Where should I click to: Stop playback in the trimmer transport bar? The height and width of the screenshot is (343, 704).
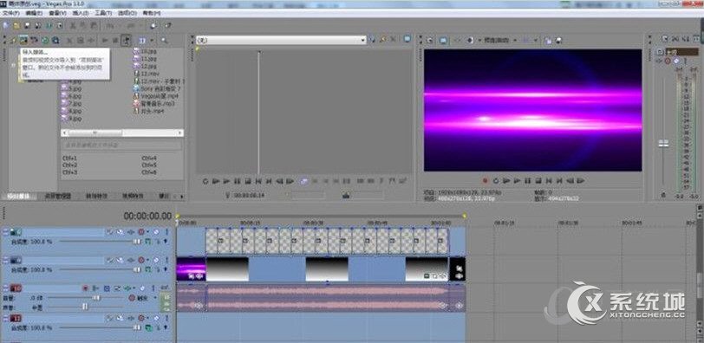(248, 181)
